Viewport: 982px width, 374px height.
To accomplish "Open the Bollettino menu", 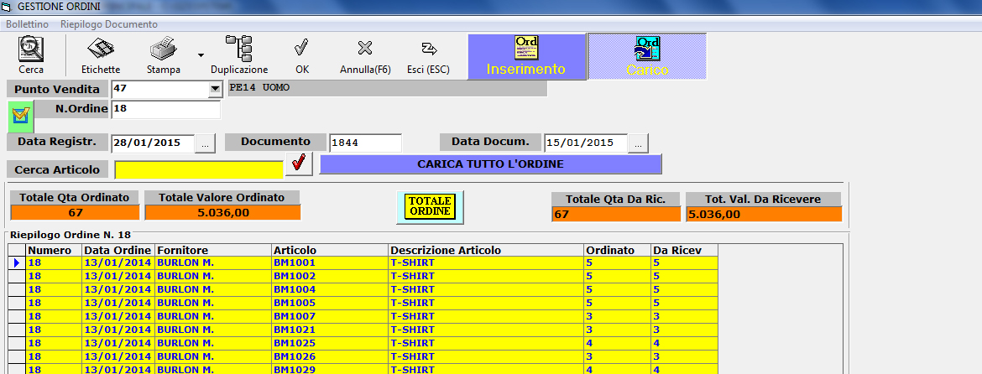I will click(27, 24).
